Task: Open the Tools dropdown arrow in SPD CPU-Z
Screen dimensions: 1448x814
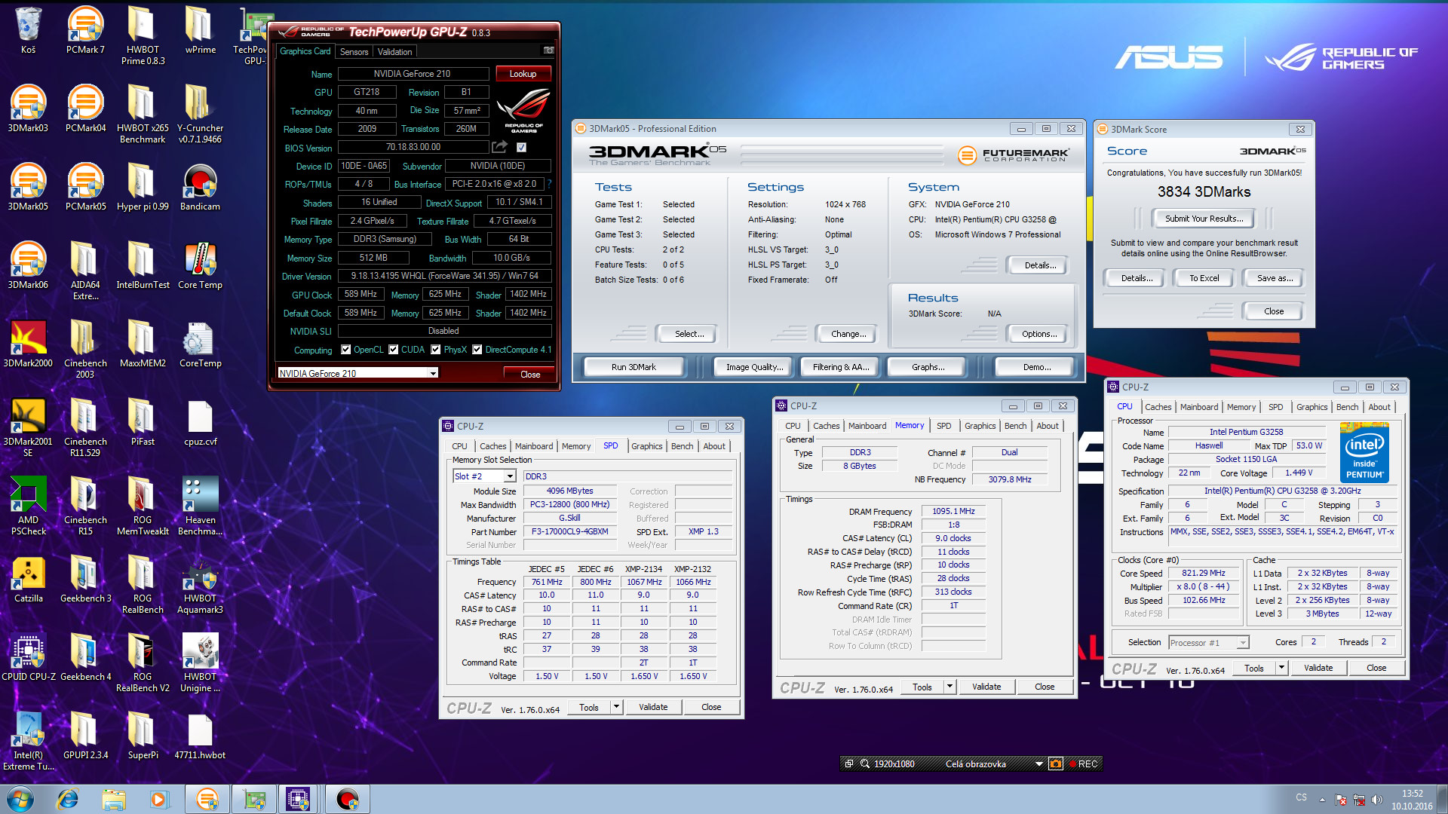Action: 616,707
